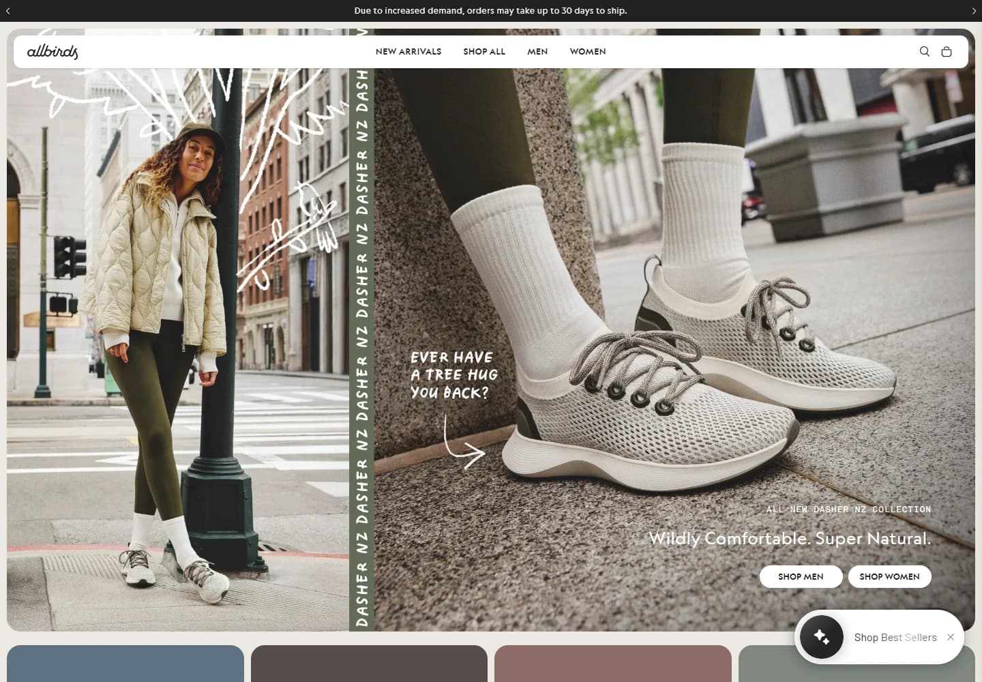Open the New Arrivals menu
Viewport: 982px width, 682px height.
tap(408, 52)
